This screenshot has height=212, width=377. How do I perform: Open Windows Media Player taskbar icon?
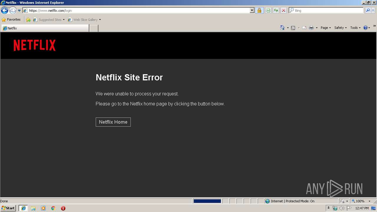pos(43,208)
